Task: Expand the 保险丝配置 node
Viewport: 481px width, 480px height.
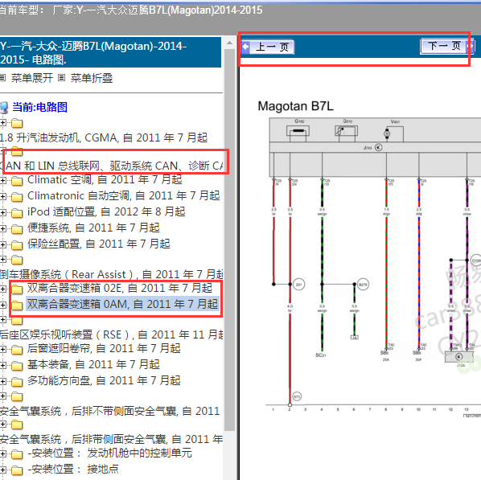Action: pyautogui.click(x=2, y=244)
